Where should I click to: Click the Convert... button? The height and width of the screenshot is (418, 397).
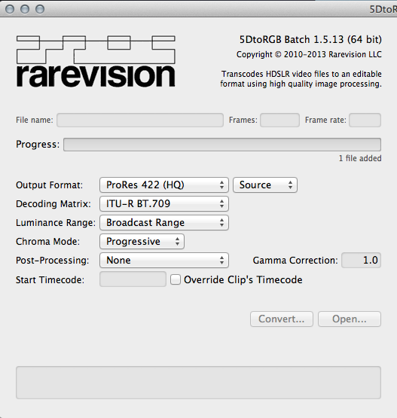tap(282, 319)
